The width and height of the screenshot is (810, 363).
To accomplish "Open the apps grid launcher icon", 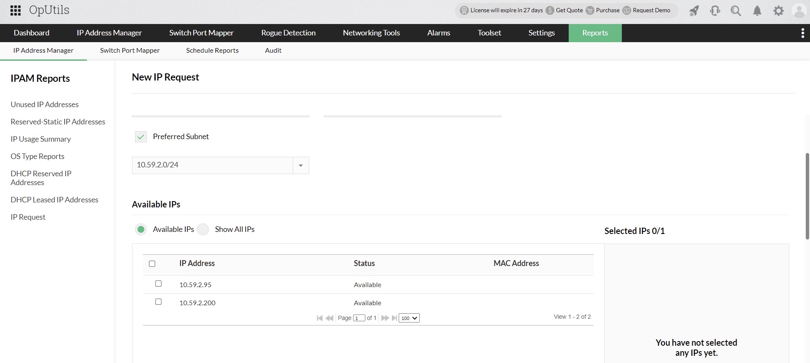I will point(16,11).
